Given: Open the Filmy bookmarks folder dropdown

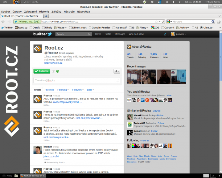Looking at the screenshot, I should (142, 28).
